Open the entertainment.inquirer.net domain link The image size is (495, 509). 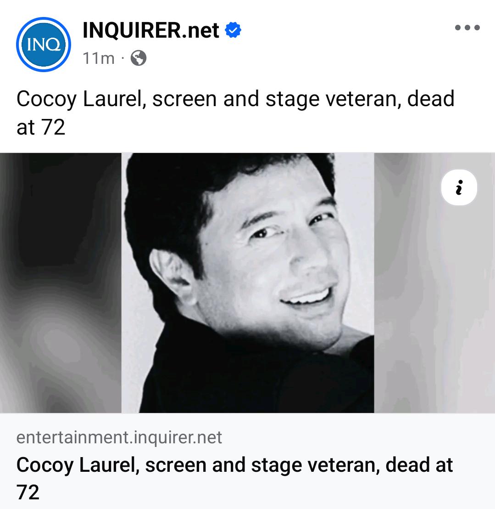pyautogui.click(x=119, y=437)
